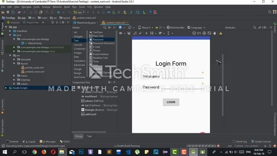The height and width of the screenshot is (156, 277).
Task: Open Chrome from the Windows taskbar
Action: tap(35, 152)
